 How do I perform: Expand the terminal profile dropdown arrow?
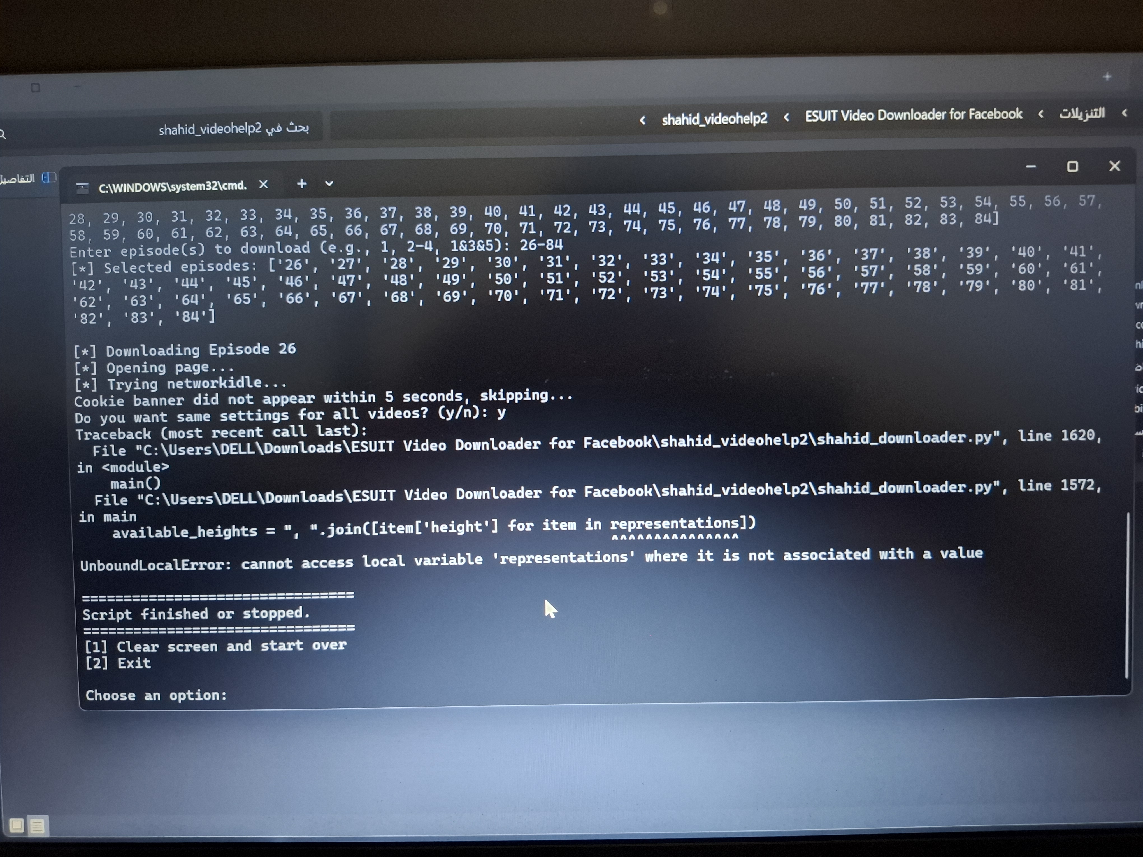329,183
